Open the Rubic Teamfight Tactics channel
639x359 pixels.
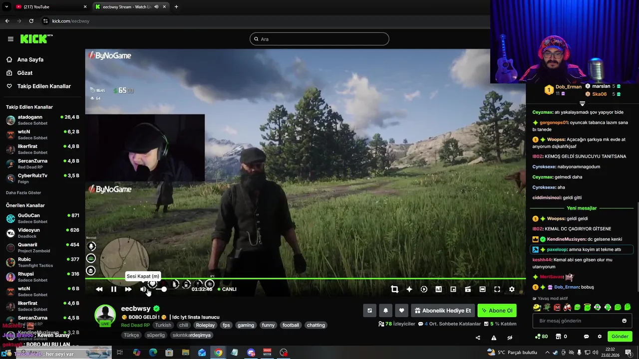[x=42, y=262]
